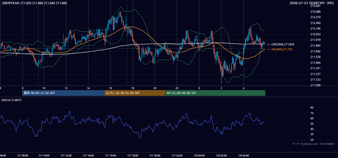The height and width of the screenshot is (158, 338).
Task: Click the 212.033 price axis label
Action: pyautogui.click(x=315, y=34)
